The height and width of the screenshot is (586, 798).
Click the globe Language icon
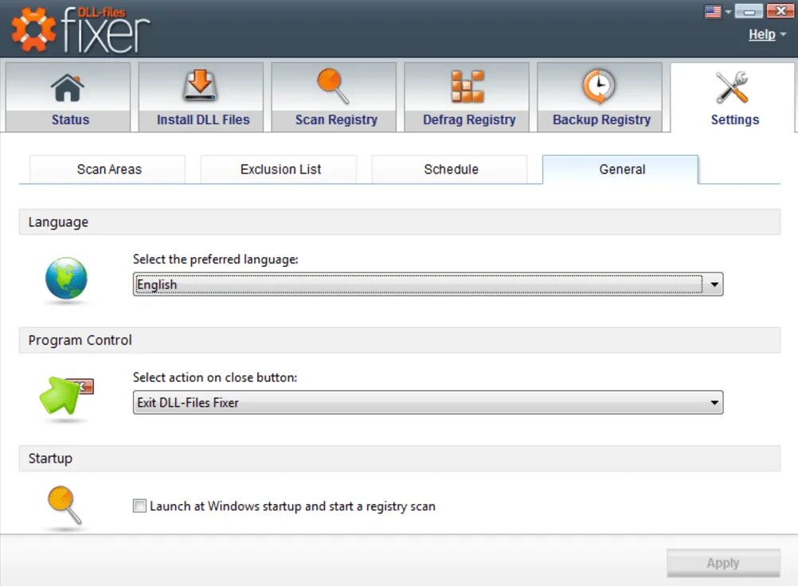point(66,278)
